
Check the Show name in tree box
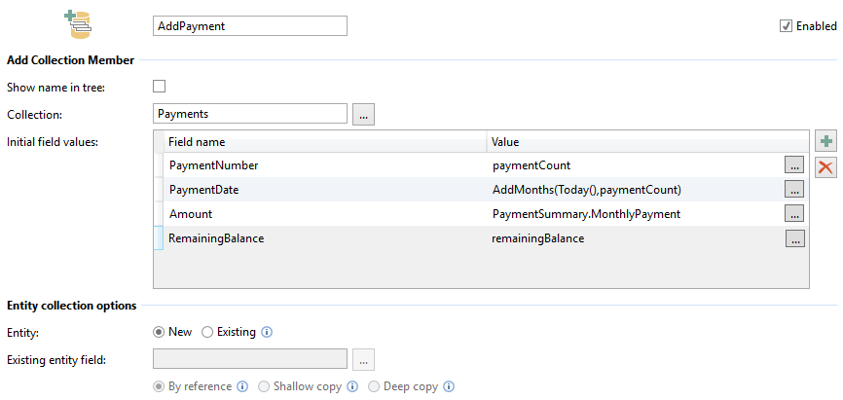[x=160, y=87]
